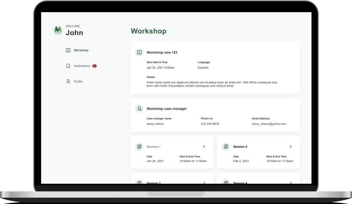Click the phone number 412 345 9876
The image size is (352, 204).
pos(210,124)
